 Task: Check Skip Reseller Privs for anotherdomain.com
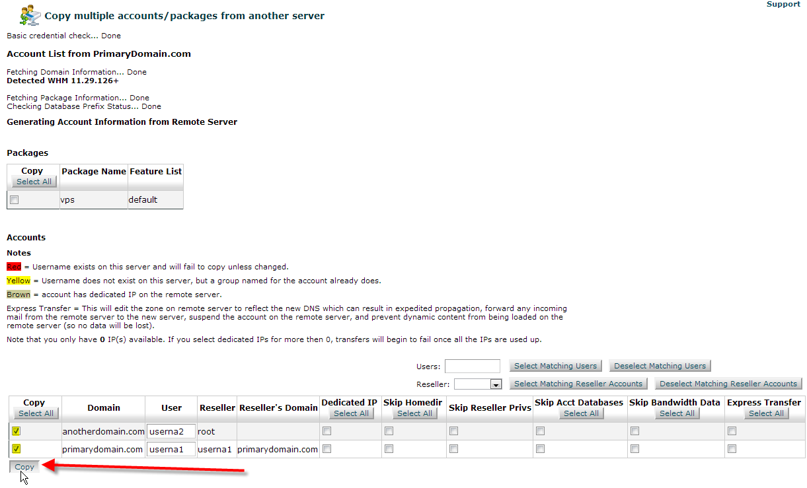(453, 431)
